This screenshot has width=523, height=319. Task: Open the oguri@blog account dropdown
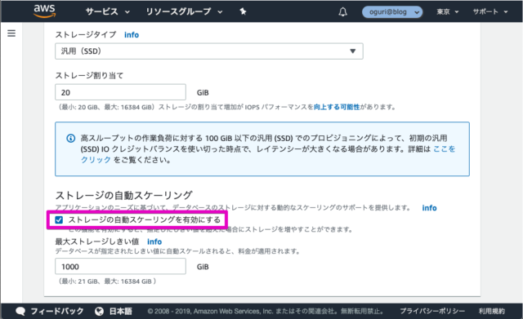tap(392, 12)
